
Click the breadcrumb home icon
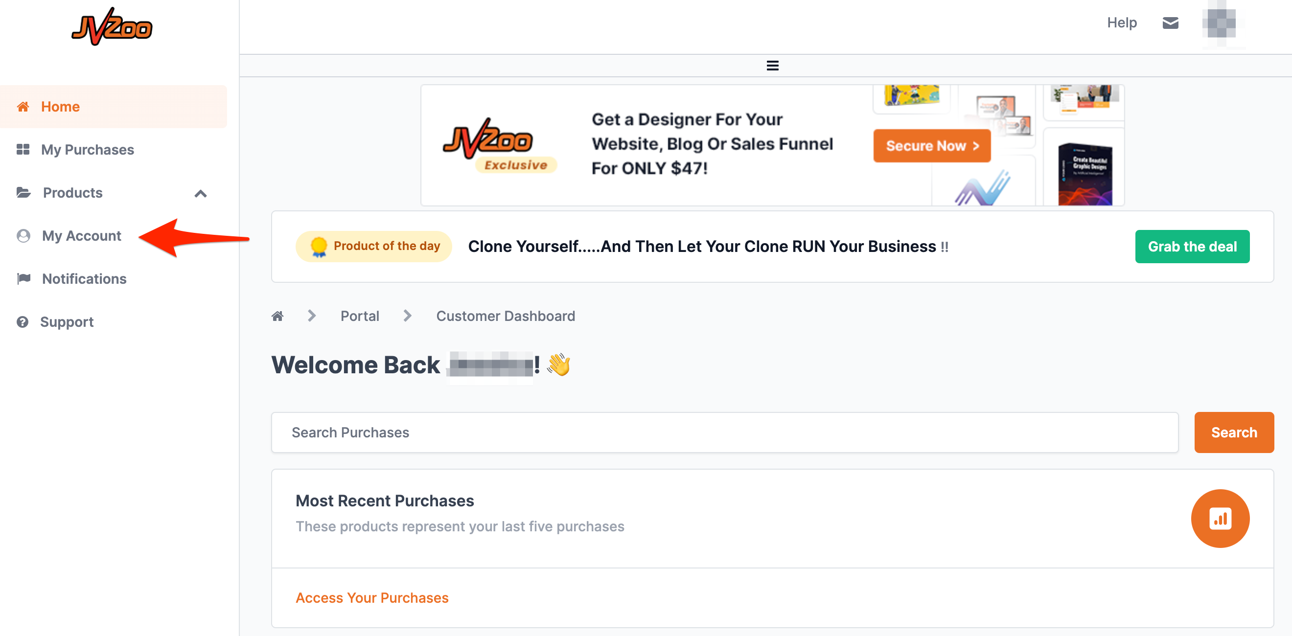pos(277,316)
